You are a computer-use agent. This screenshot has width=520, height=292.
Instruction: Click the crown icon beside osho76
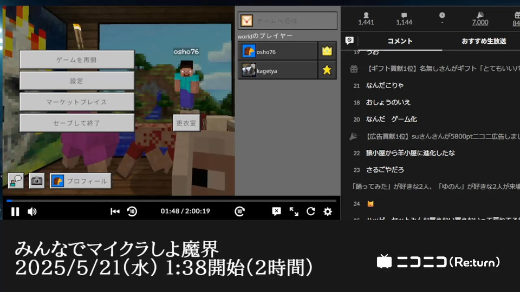(327, 51)
